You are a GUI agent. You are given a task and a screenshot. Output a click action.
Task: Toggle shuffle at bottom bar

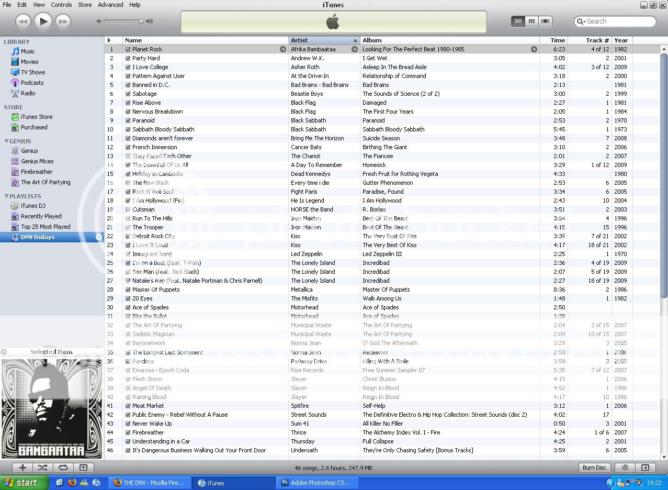43,467
